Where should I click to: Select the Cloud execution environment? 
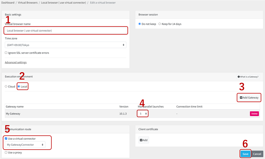tap(6, 86)
